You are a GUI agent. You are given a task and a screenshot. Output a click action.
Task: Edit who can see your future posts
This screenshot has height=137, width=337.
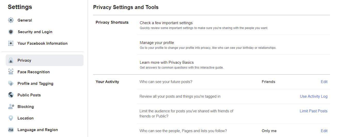[x=324, y=82]
